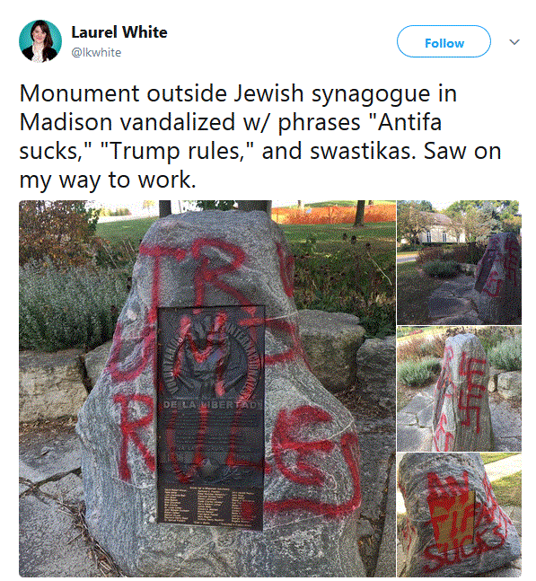Screen dimensions: 536x581
Task: Open the large Trump Rules graffiti photo
Action: [x=207, y=388]
